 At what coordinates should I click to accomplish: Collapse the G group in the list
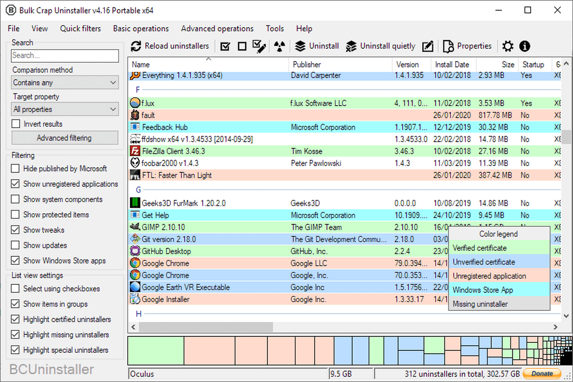pos(137,189)
